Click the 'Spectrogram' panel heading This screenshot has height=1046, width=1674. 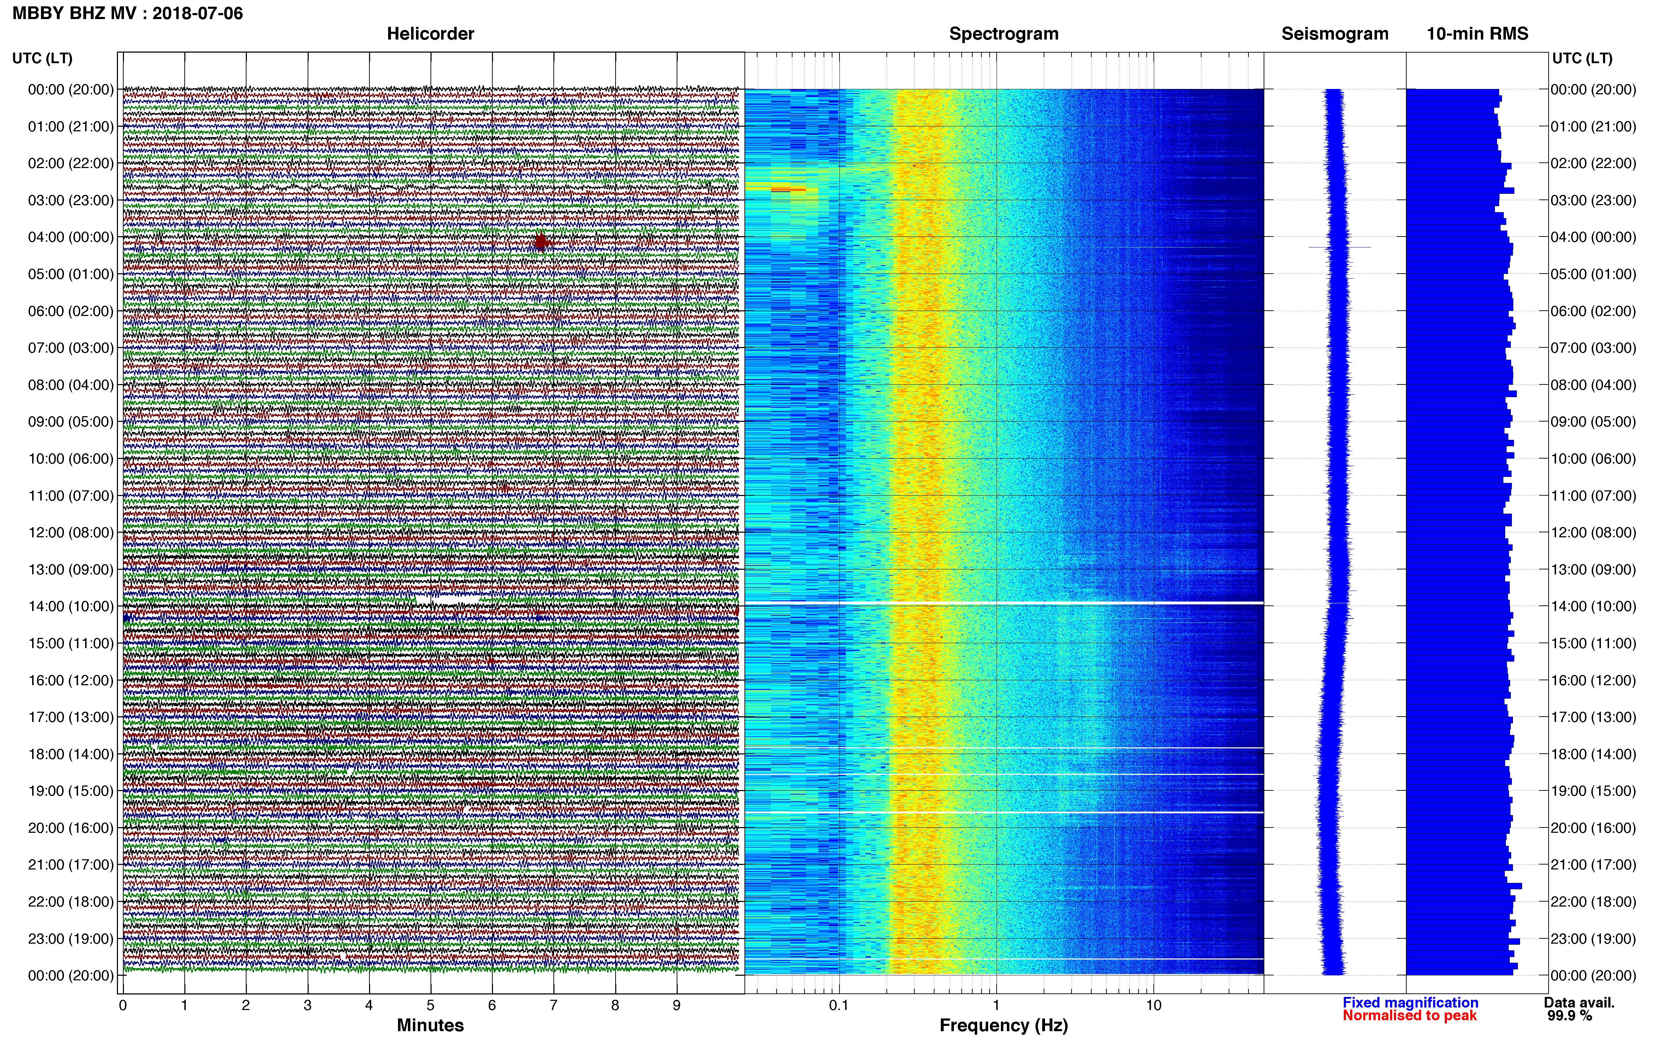click(x=1003, y=34)
